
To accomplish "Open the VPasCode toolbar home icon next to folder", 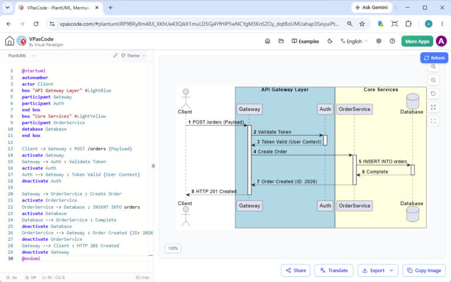I will click(x=268, y=41).
